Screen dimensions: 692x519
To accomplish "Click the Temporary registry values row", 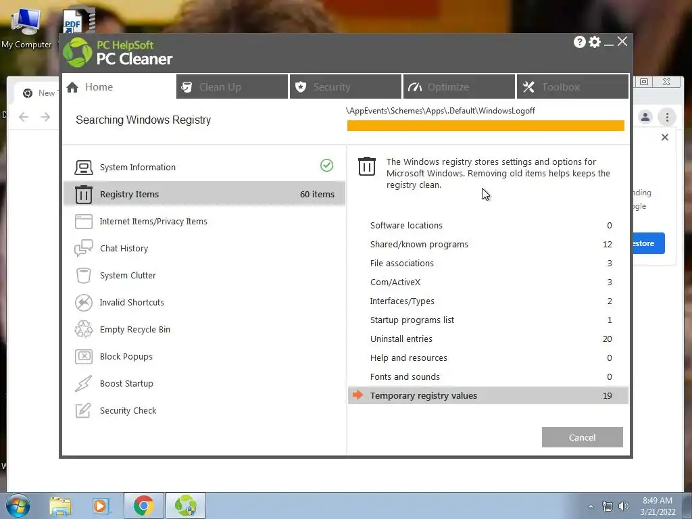I will click(x=488, y=395).
